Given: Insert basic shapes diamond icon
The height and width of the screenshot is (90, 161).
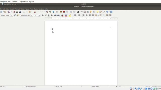Looking at the screenshot, I should coord(107,12).
